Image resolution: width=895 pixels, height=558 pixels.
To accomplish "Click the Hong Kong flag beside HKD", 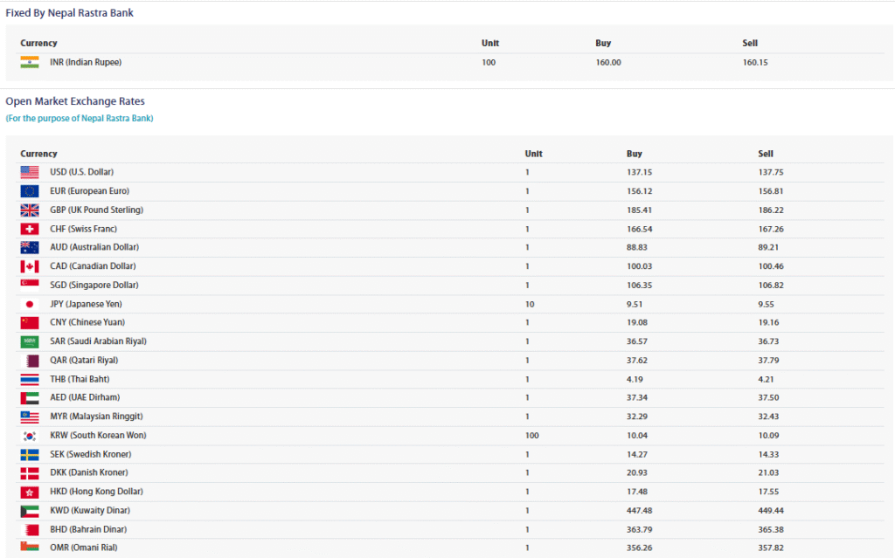I will [30, 492].
